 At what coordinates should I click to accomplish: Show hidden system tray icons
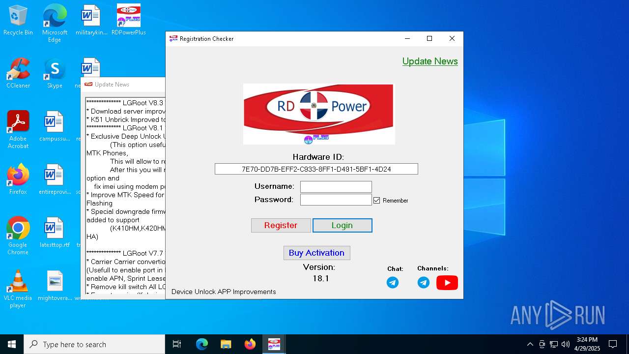tap(530, 344)
